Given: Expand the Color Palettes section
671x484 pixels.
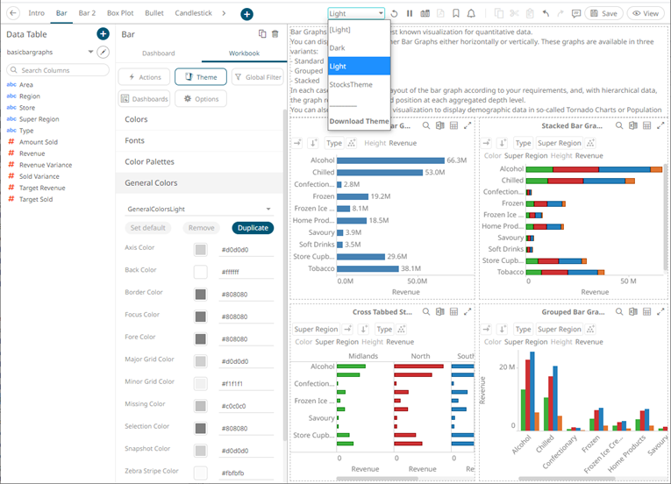Looking at the screenshot, I should pyautogui.click(x=149, y=162).
